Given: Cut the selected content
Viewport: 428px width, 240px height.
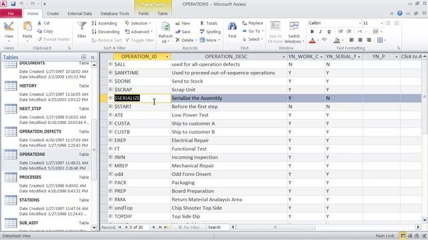Looking at the screenshot, I should pos(43,23).
